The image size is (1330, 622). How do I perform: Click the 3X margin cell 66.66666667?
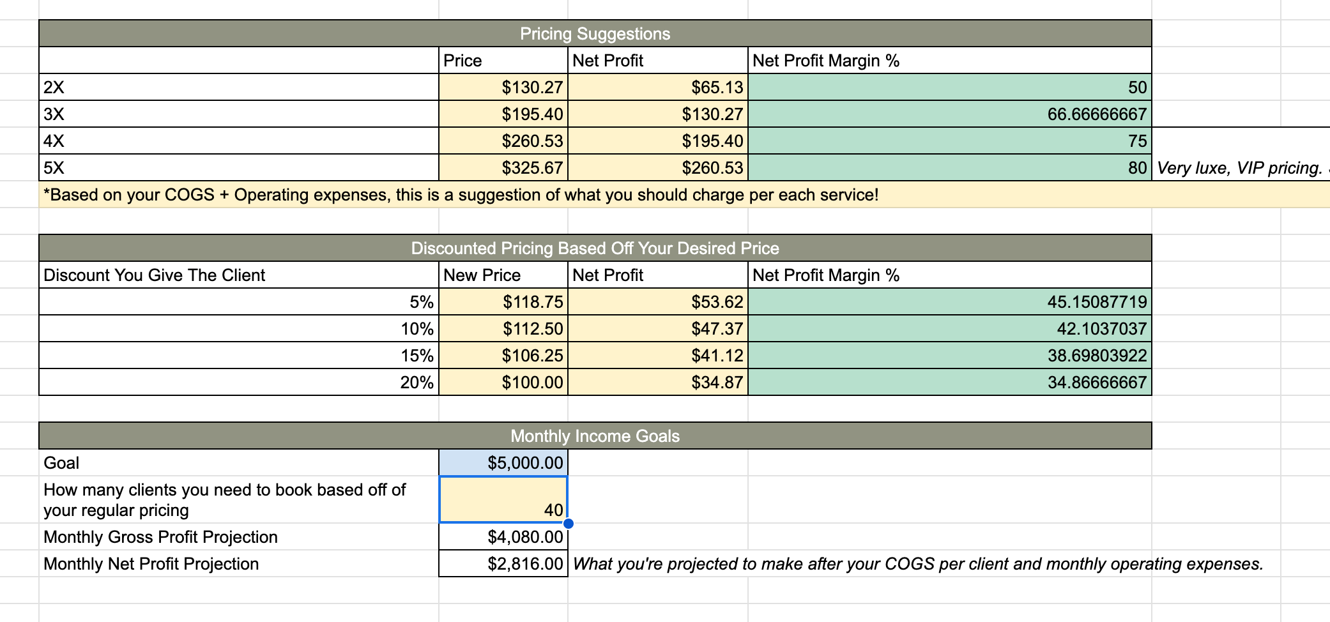(x=949, y=114)
